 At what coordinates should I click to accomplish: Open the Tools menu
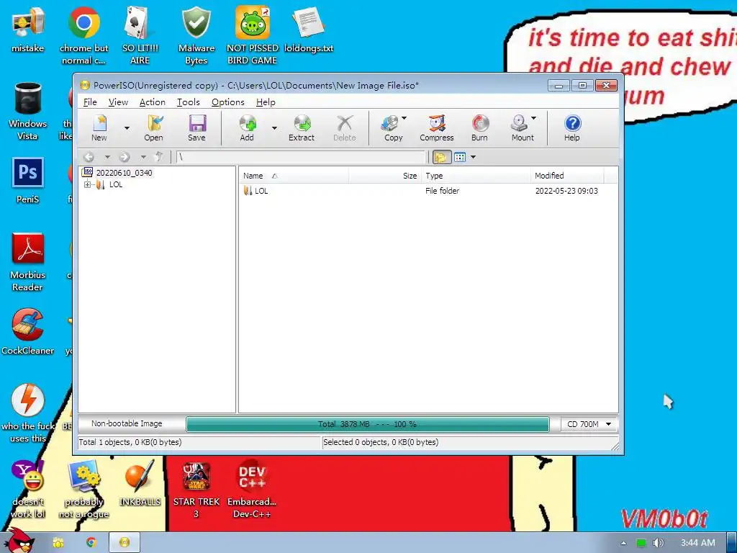(x=188, y=102)
